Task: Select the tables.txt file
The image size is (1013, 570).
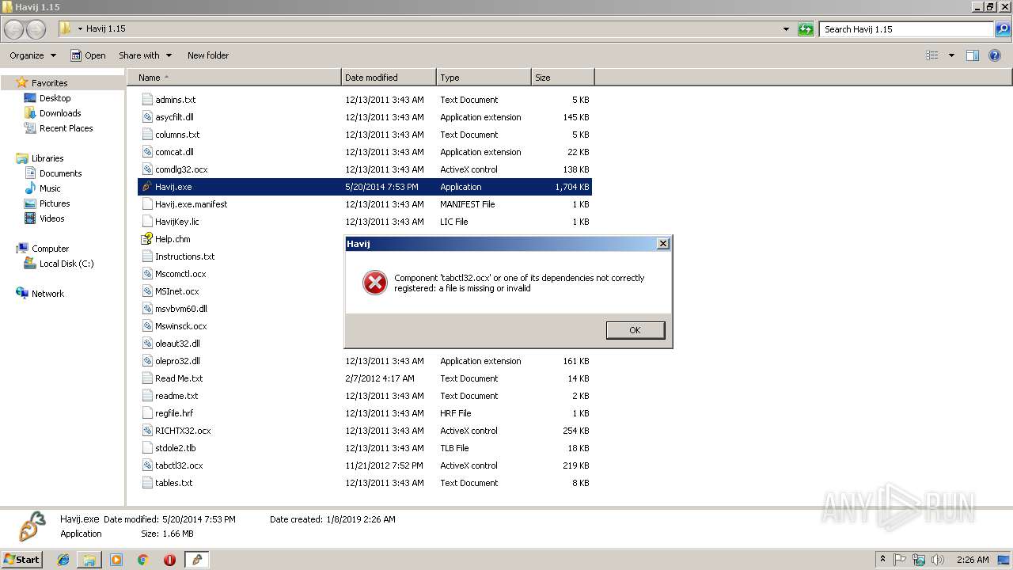Action: [174, 483]
